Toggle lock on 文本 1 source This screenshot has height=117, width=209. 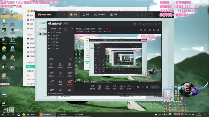pos(51,45)
